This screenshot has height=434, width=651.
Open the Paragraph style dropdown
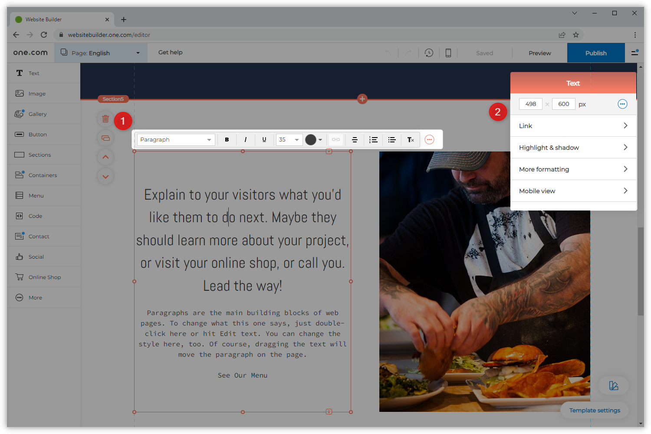(176, 140)
